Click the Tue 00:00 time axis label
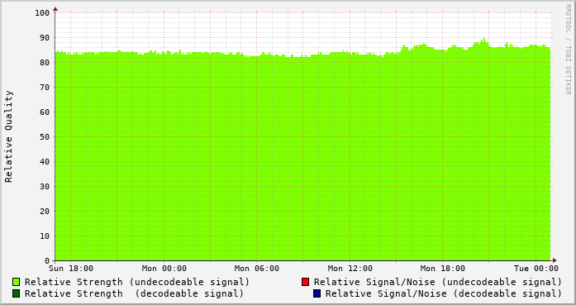The height and width of the screenshot is (305, 576). point(536,269)
